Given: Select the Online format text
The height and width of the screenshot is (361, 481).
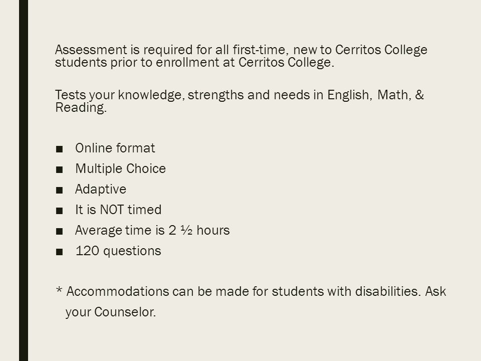Looking at the screenshot, I should [x=115, y=148].
